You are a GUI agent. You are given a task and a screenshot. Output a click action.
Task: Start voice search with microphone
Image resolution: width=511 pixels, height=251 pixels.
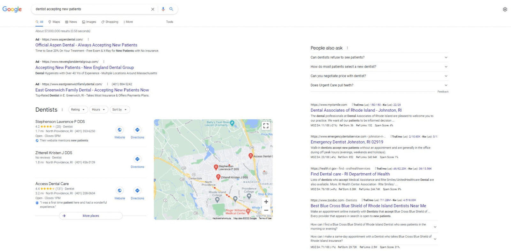(163, 9)
